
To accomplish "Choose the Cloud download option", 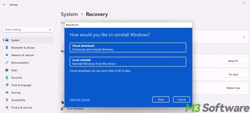I will [x=128, y=48].
